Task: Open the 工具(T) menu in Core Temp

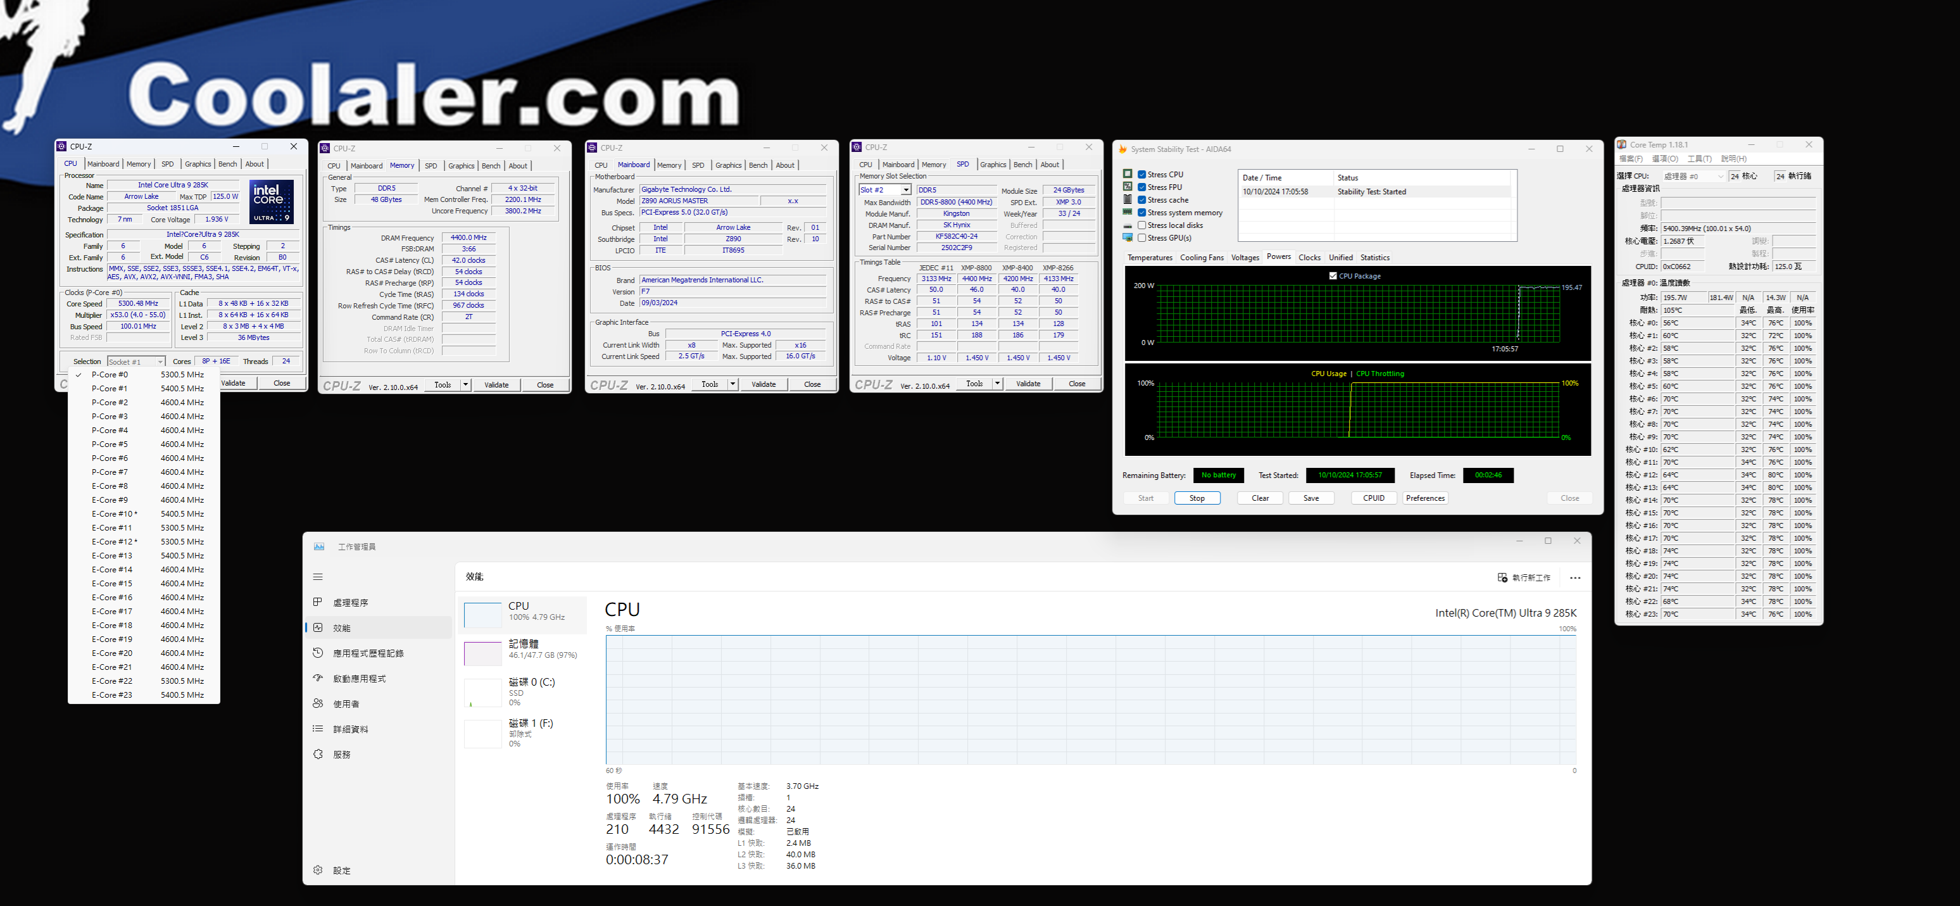Action: 1699,159
